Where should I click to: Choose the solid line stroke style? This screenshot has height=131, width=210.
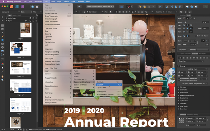tap(188, 18)
